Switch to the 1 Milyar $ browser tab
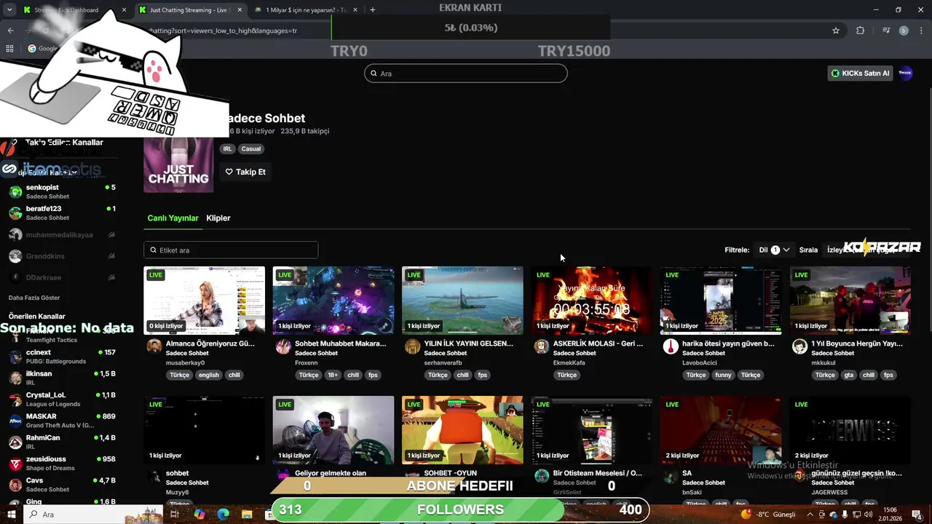Image resolution: width=932 pixels, height=524 pixels. (x=304, y=10)
